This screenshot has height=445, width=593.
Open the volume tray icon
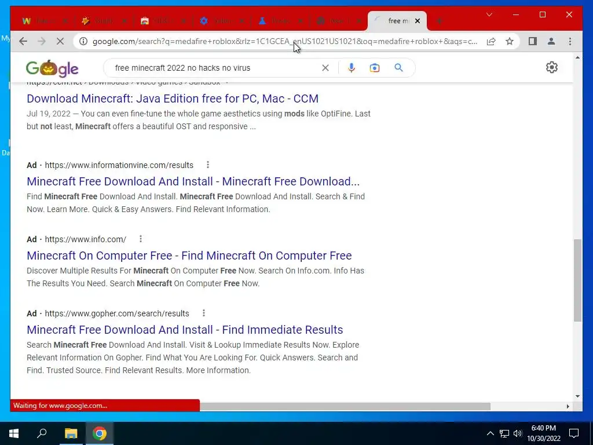pos(518,433)
